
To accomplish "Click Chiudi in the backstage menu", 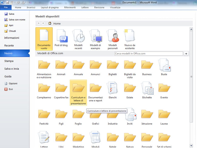I will (10, 31).
